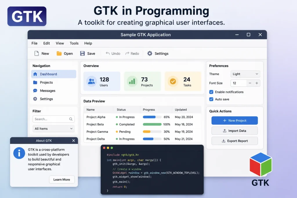Click the Redo arrow icon
This screenshot has height=198, width=297.
[x=127, y=53]
